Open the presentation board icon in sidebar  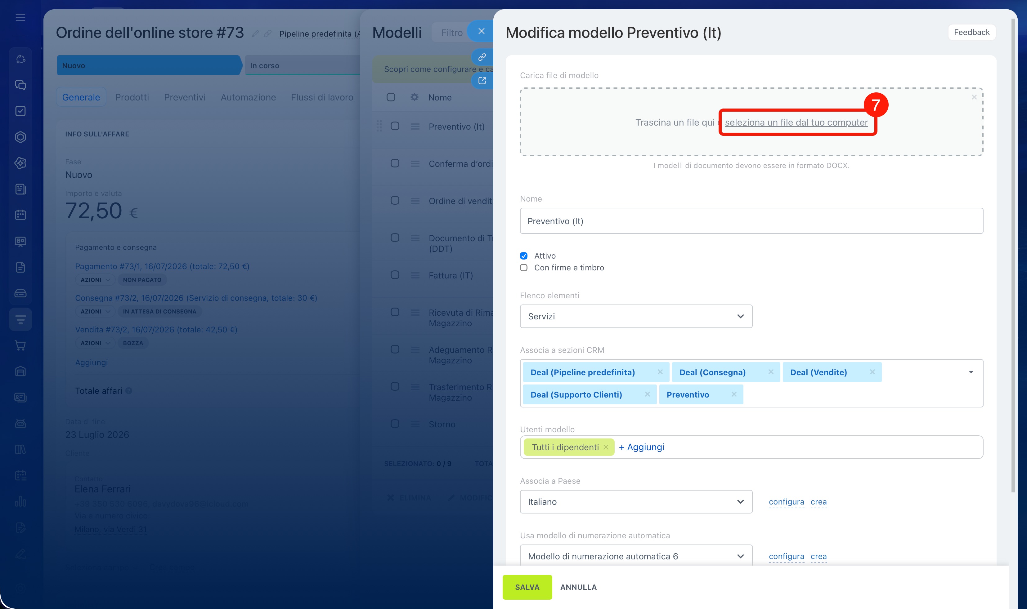click(x=20, y=241)
